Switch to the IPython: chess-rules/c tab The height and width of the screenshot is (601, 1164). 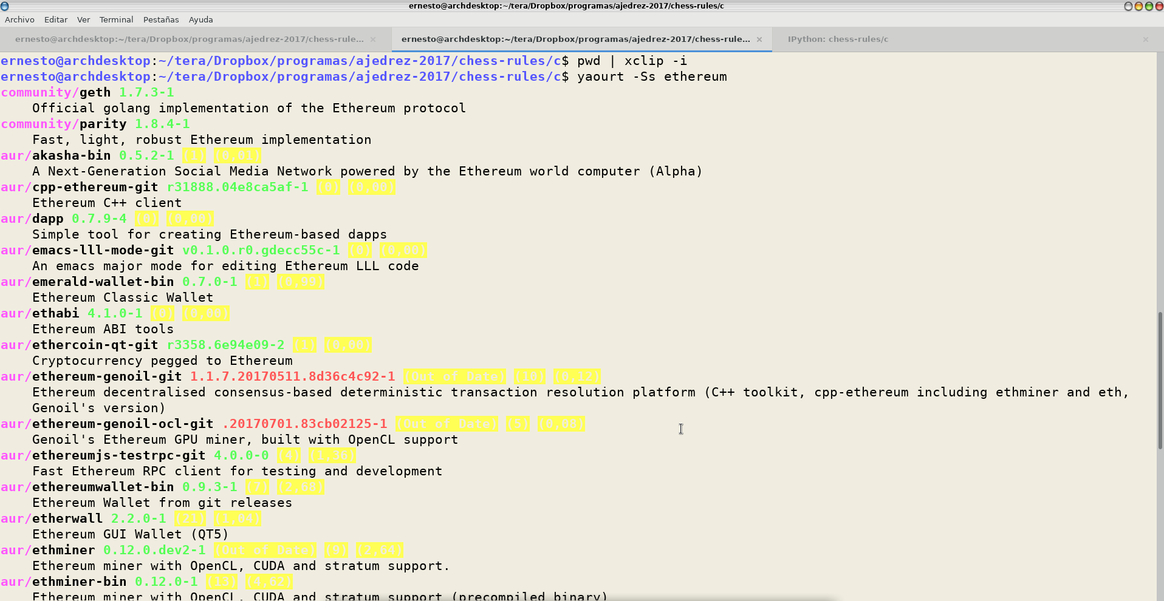(x=838, y=39)
